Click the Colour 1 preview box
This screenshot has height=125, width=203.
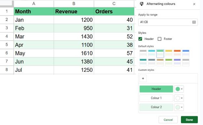[x=156, y=98]
